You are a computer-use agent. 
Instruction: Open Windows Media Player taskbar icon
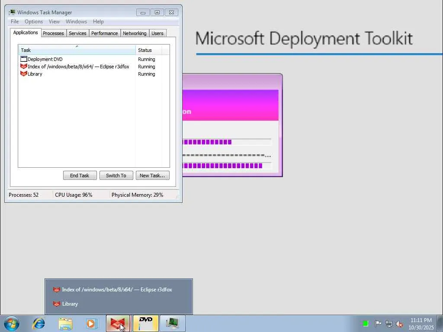click(x=91, y=323)
